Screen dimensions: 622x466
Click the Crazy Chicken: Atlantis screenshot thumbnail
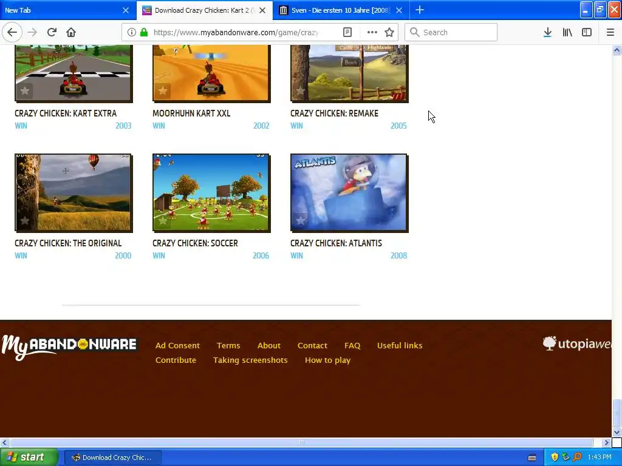coord(349,193)
